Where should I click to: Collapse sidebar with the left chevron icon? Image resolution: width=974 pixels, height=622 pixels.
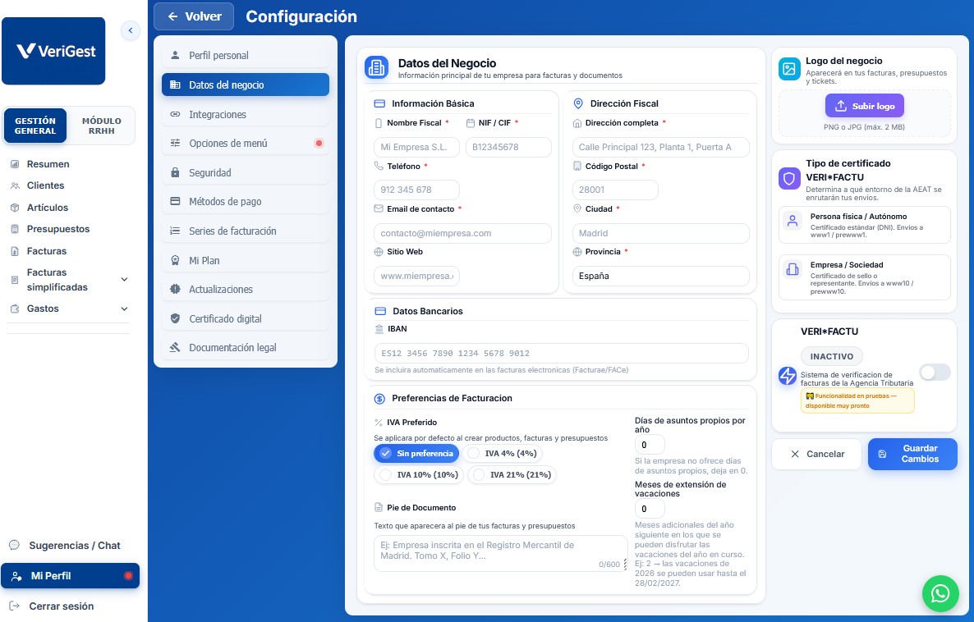click(131, 30)
